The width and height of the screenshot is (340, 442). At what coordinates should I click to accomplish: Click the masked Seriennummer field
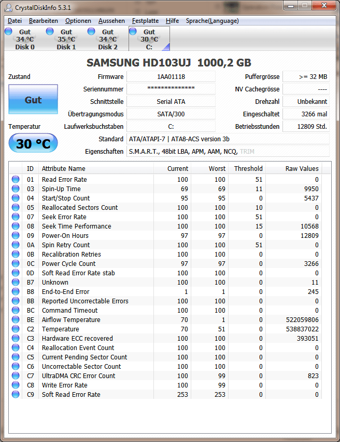click(x=171, y=89)
